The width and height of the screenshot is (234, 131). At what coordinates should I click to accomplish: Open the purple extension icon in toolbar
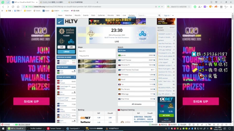205,7
